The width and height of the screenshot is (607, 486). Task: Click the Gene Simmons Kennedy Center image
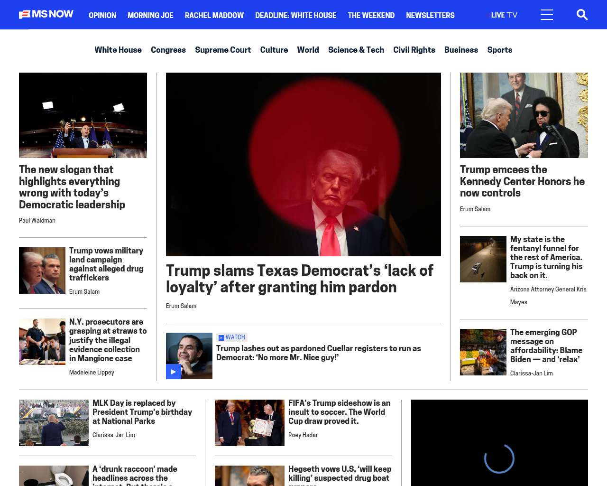pyautogui.click(x=524, y=115)
